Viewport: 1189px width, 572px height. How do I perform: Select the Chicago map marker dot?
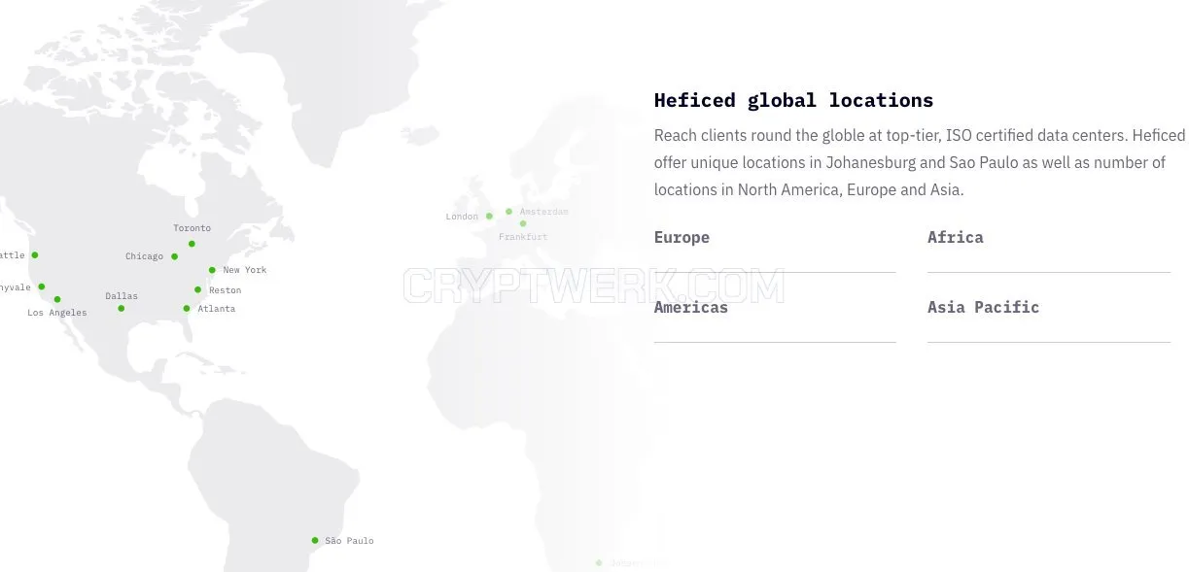(x=174, y=256)
